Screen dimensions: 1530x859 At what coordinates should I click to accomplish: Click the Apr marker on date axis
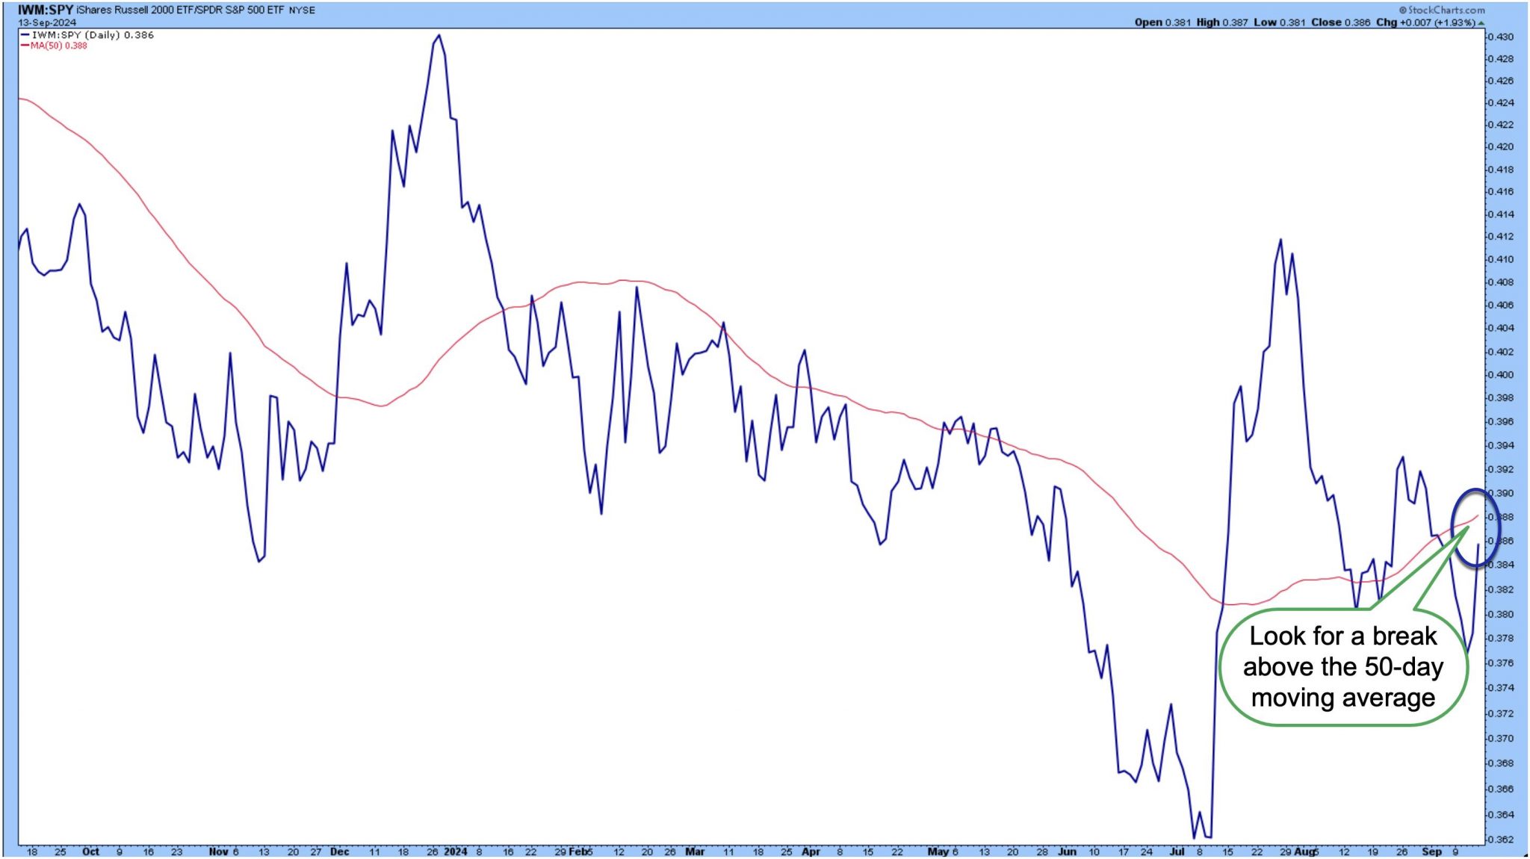(x=811, y=852)
